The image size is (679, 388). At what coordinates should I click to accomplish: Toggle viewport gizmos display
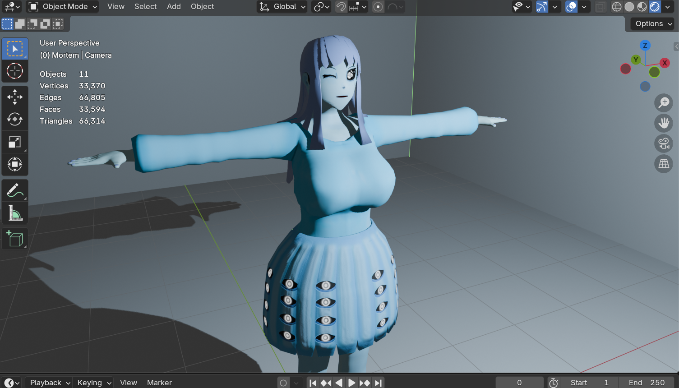point(542,7)
